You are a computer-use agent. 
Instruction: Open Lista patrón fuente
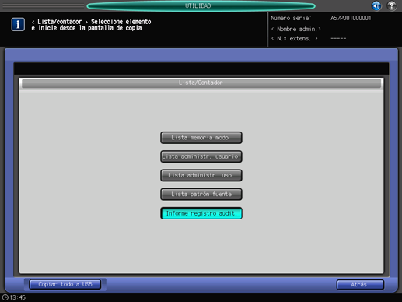pyautogui.click(x=201, y=195)
